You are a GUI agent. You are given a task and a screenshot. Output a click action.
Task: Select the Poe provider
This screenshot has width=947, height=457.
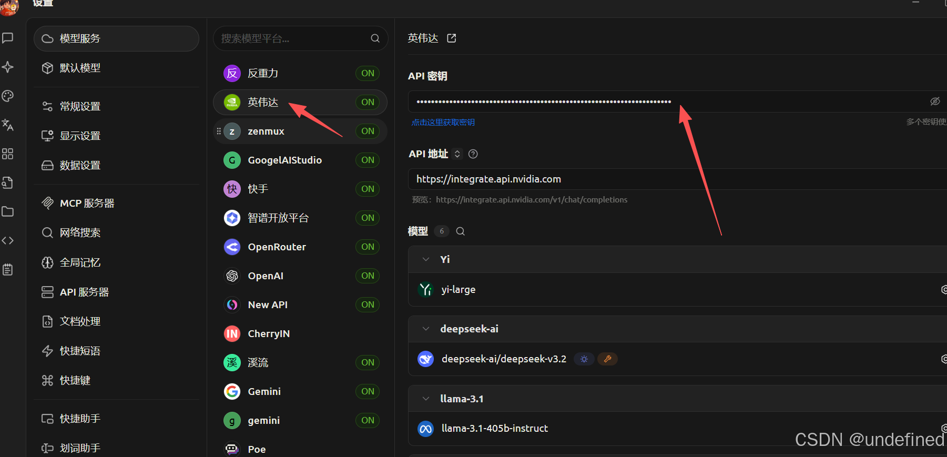coord(300,449)
